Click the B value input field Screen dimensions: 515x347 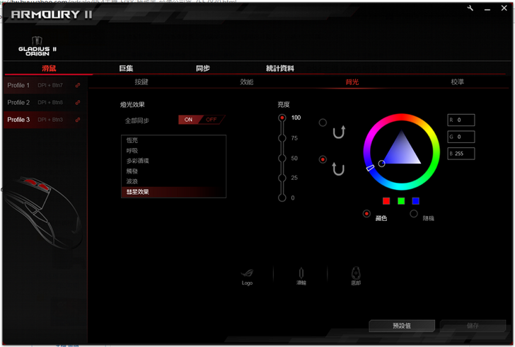461,154
